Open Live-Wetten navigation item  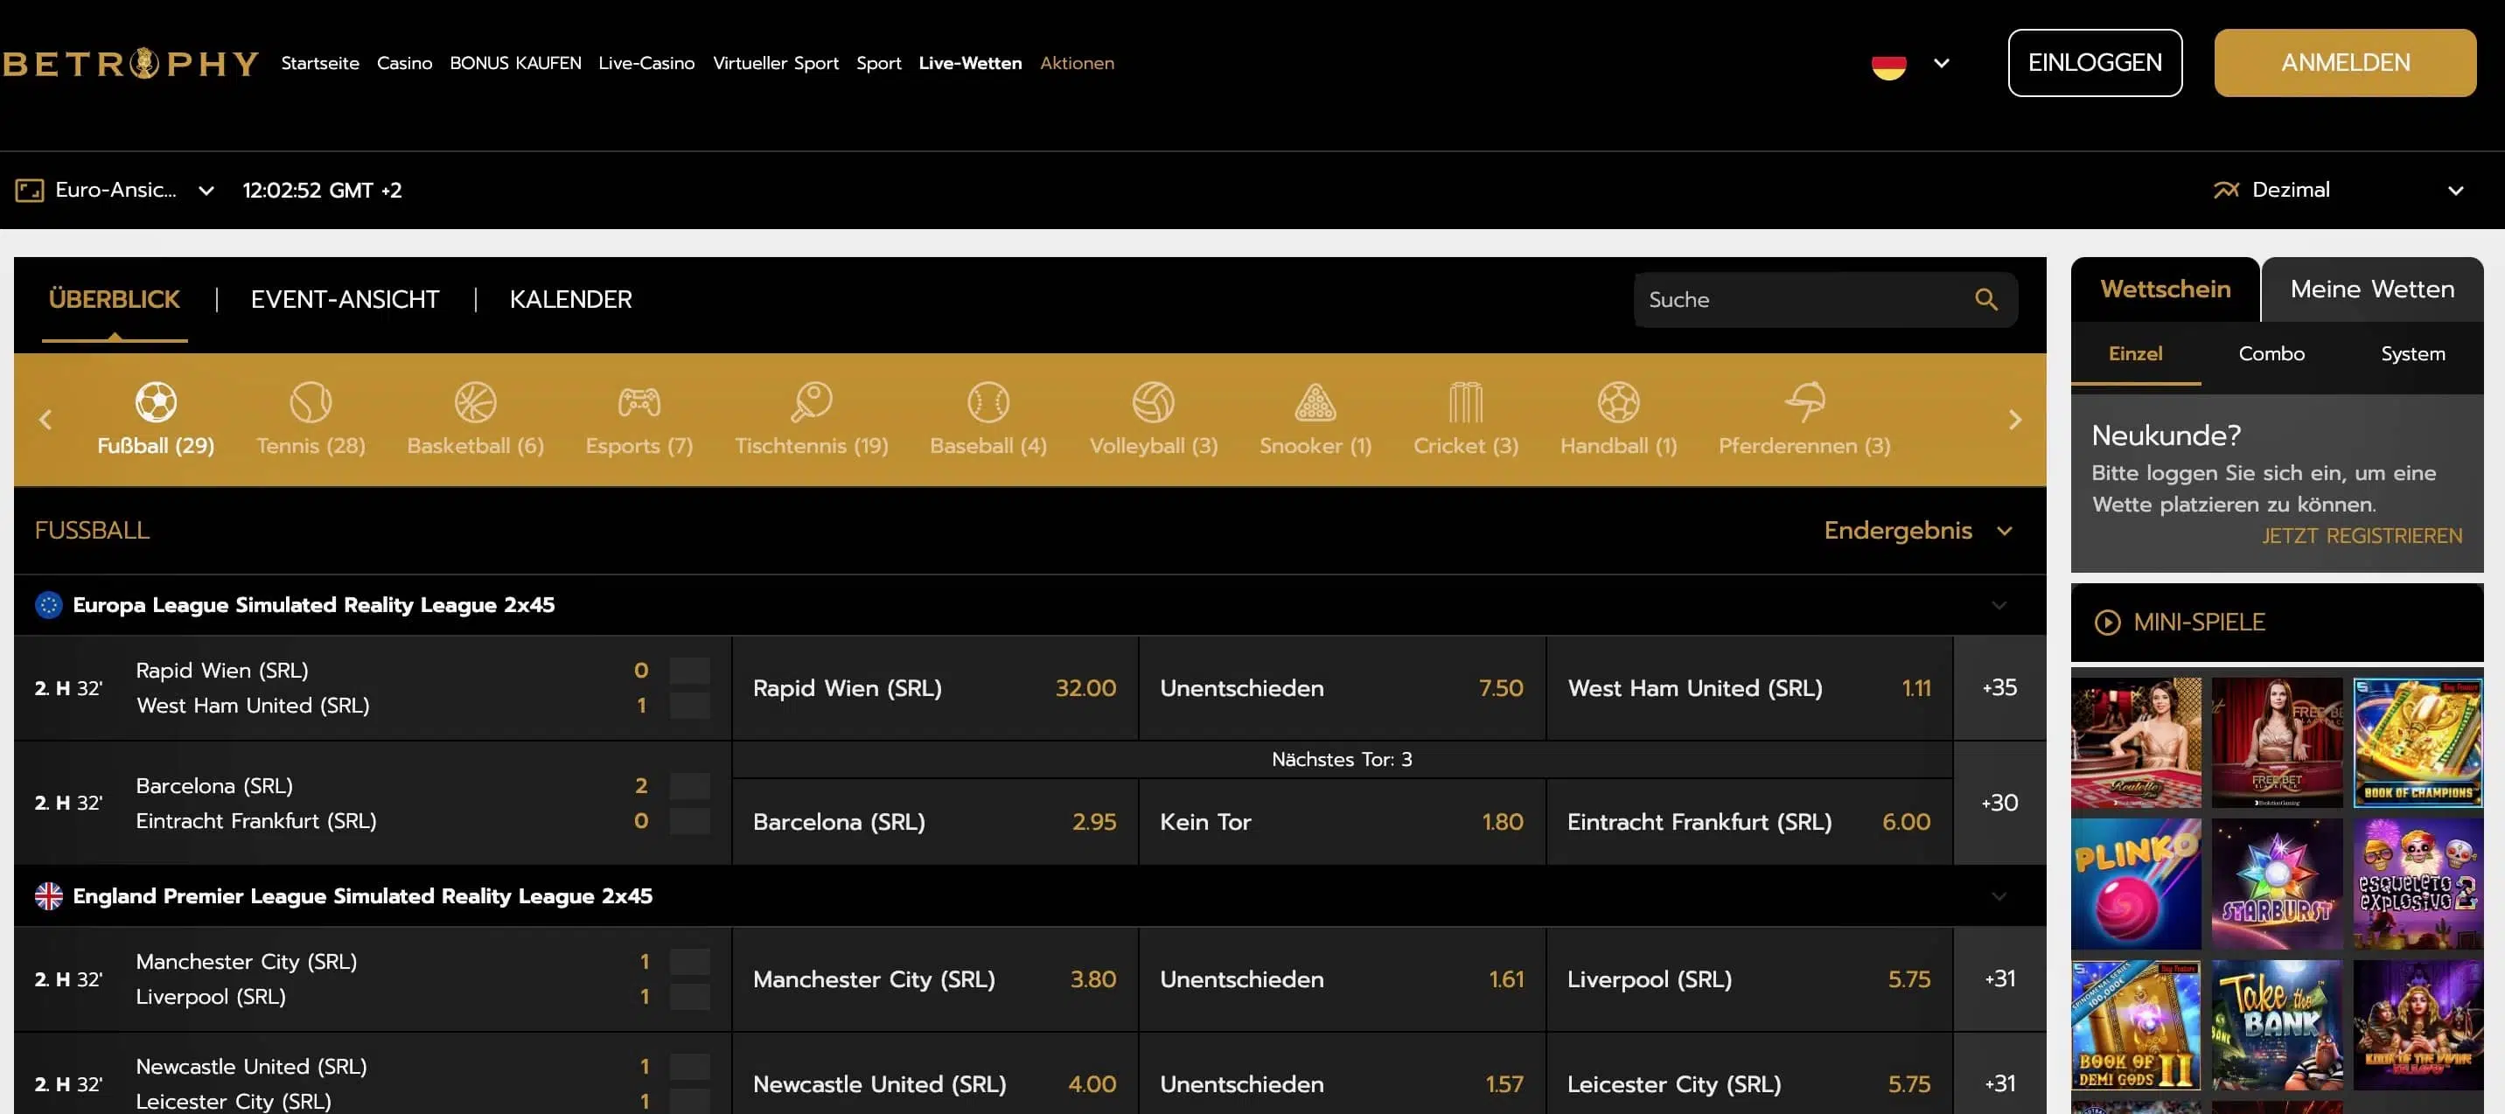971,63
